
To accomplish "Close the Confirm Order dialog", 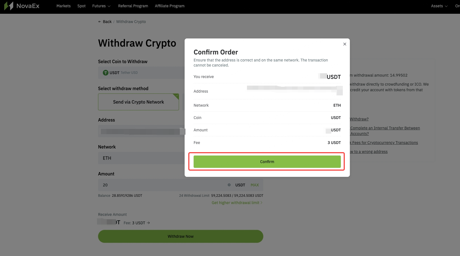I will coord(345,44).
